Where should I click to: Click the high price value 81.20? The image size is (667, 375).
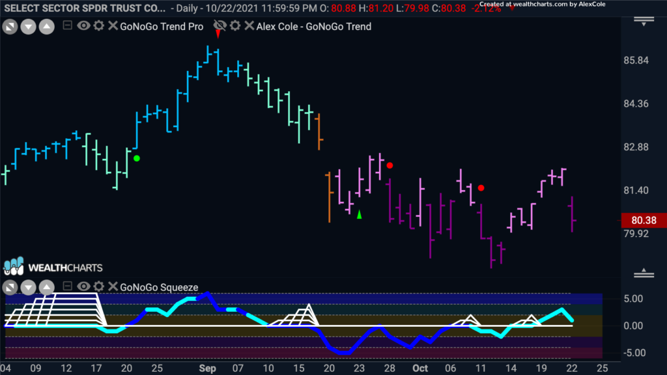coord(381,8)
